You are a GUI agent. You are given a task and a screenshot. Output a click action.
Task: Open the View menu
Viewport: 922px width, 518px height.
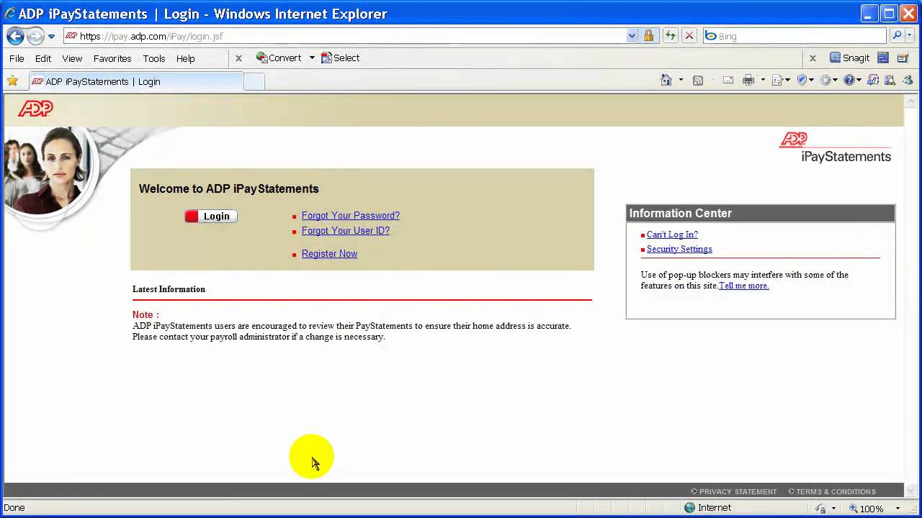[x=72, y=58]
